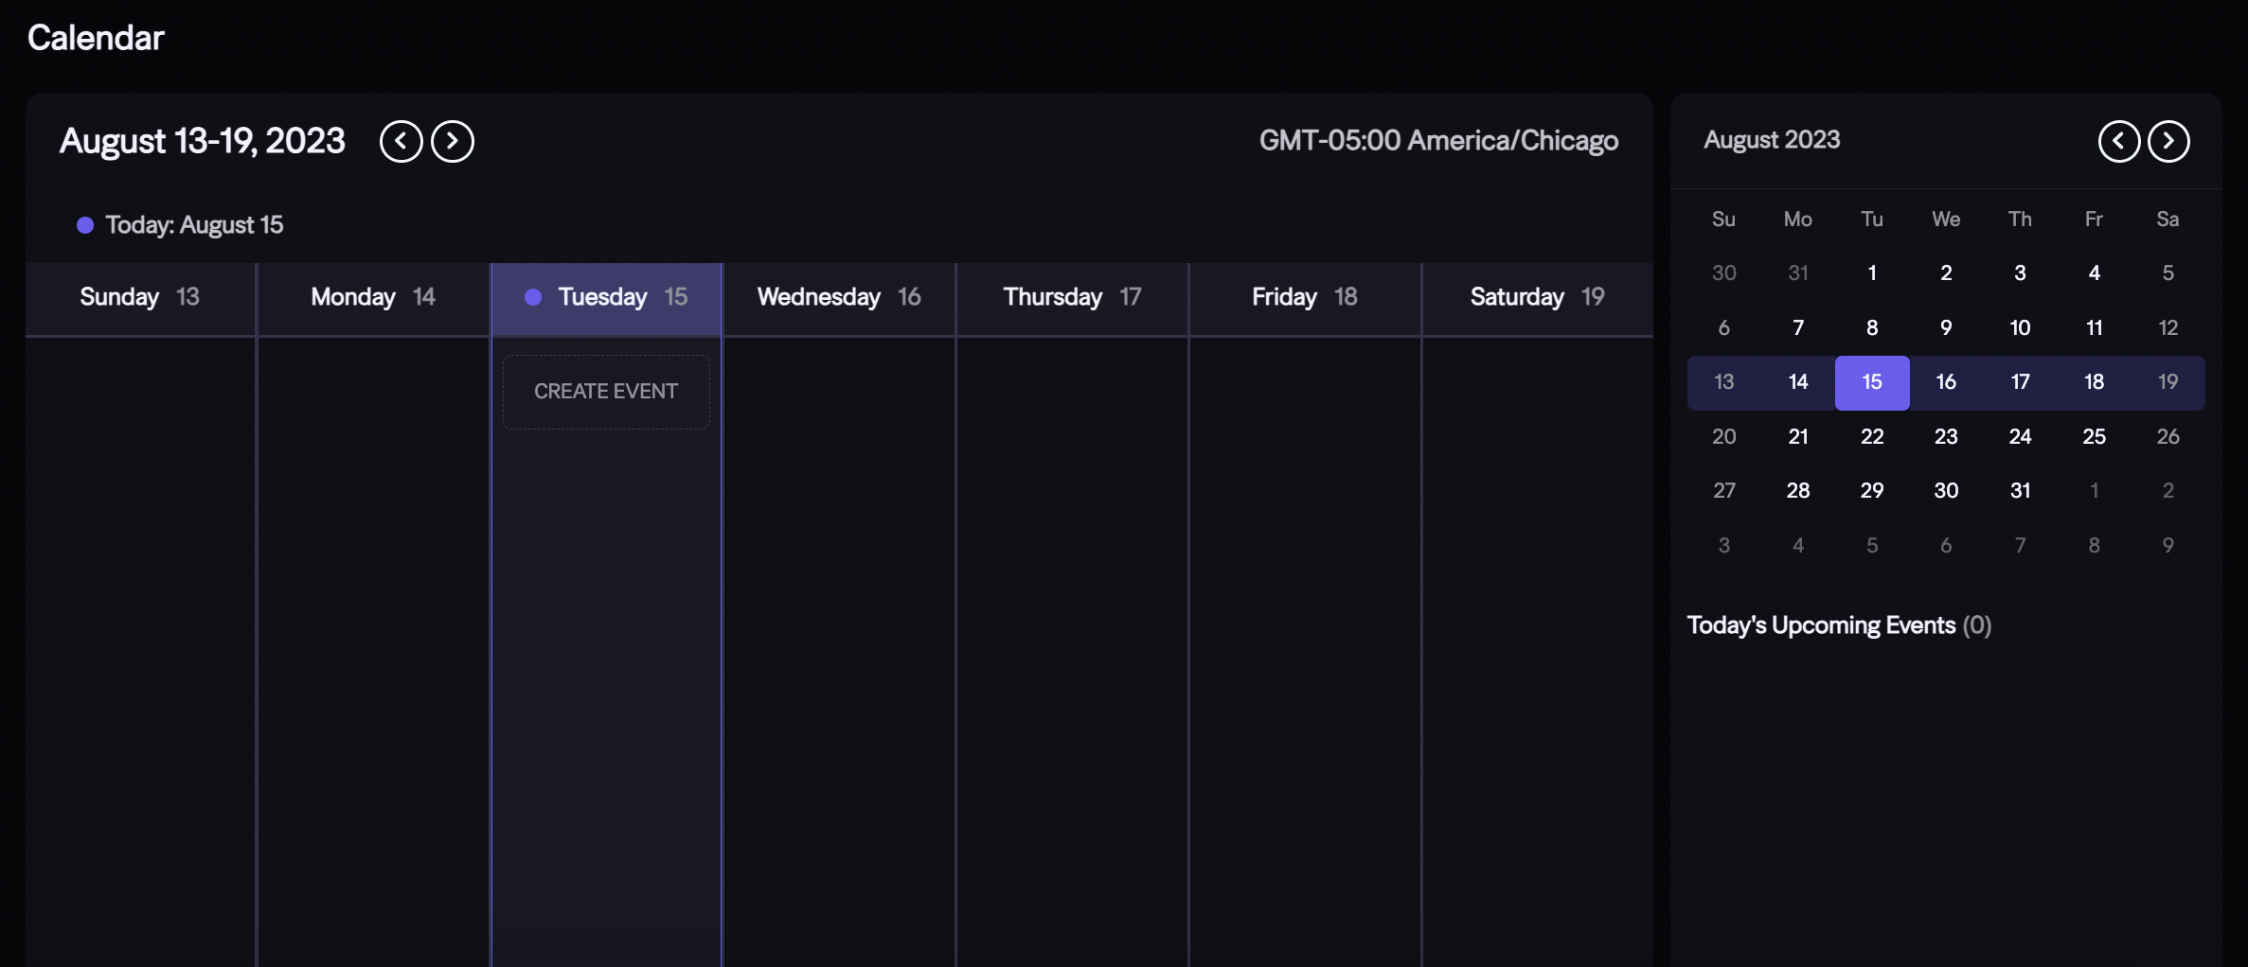Viewport: 2248px width, 967px height.
Task: Pick August 30 in the mini calendar
Action: tap(1946, 491)
